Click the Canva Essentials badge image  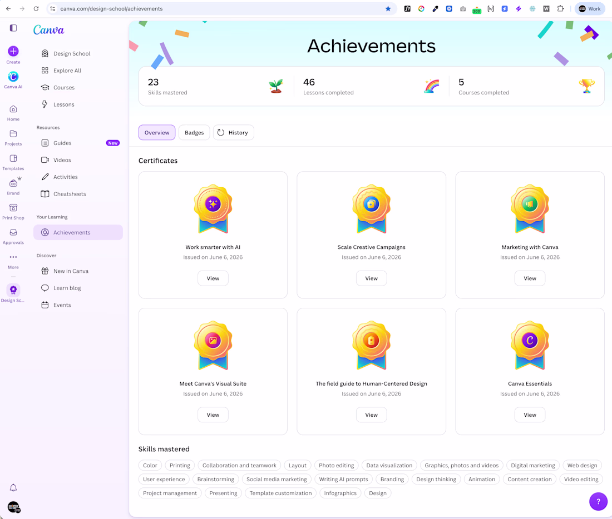[530, 345]
